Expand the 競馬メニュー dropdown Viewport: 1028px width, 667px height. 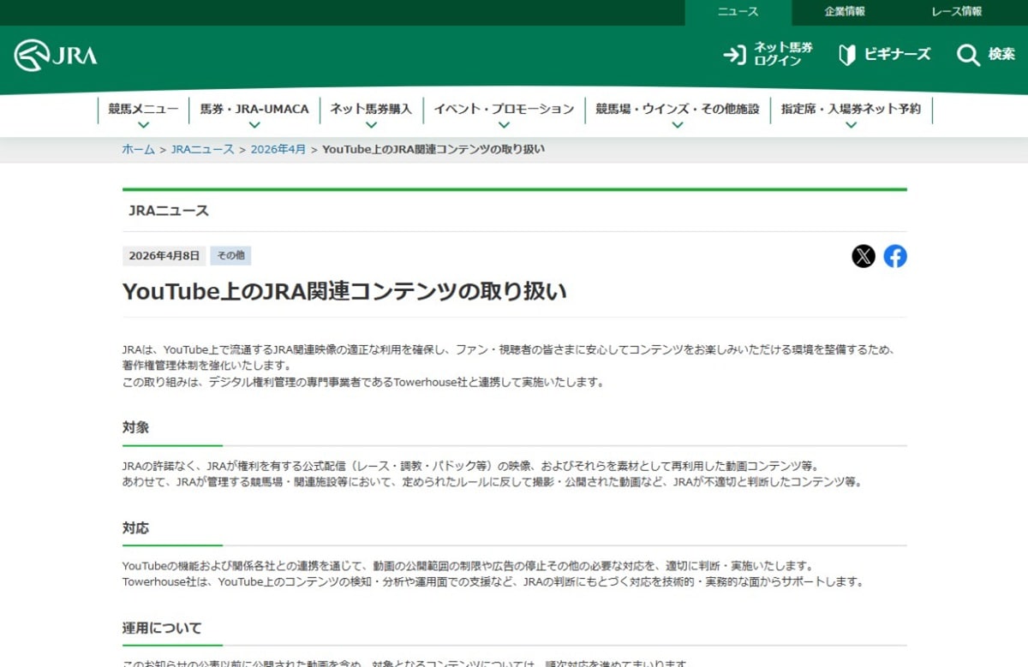[143, 113]
